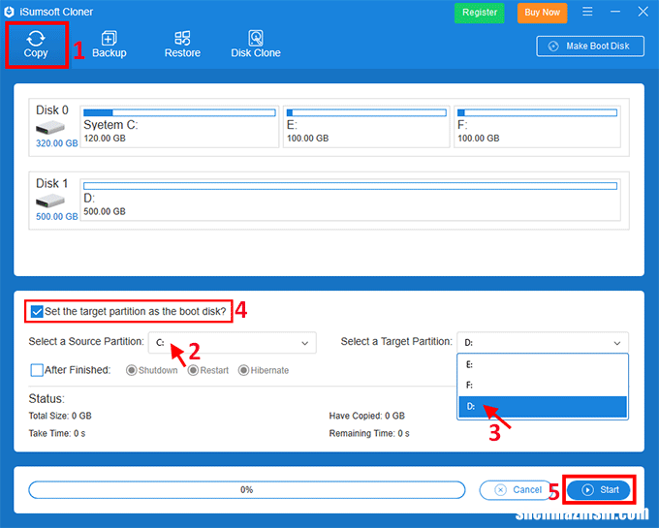Click the Take Time: 0 s text

57,433
